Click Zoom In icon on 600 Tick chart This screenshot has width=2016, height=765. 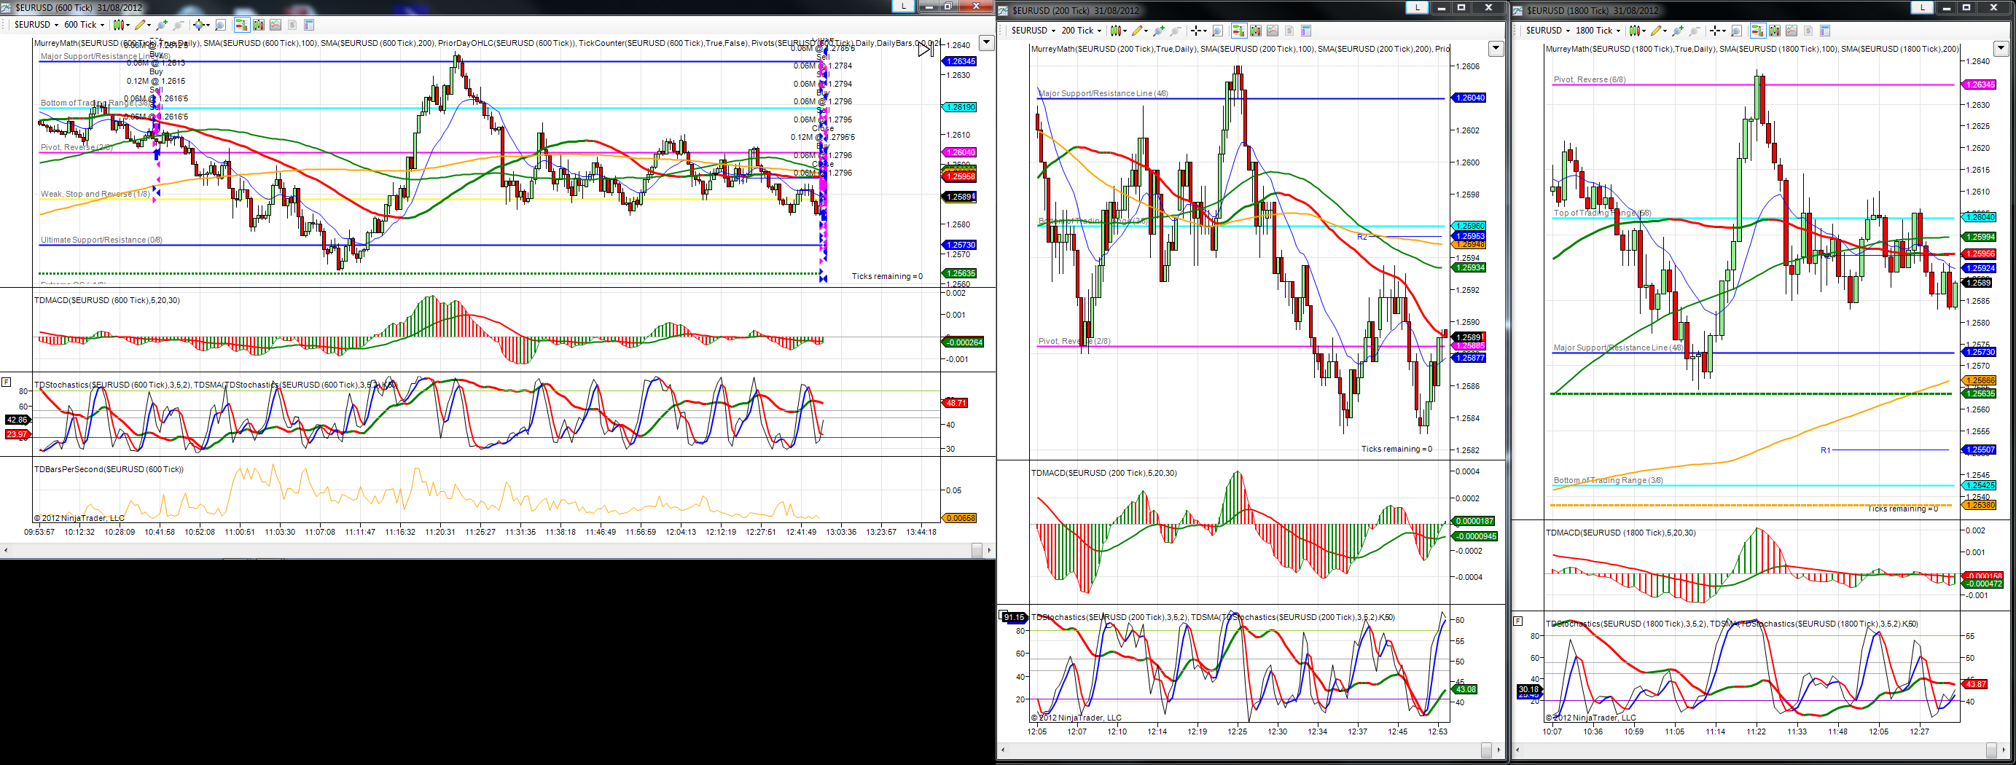[x=162, y=25]
